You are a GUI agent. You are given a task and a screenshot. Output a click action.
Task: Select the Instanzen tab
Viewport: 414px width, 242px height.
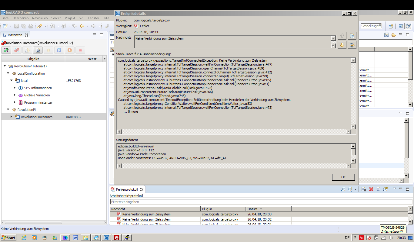click(15, 35)
